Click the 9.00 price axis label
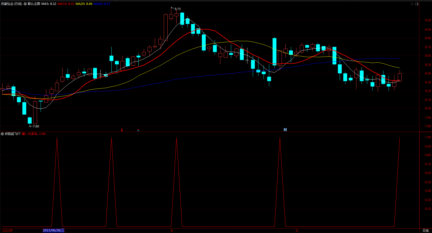This screenshot has width=432, height=233. pyautogui.click(x=428, y=20)
